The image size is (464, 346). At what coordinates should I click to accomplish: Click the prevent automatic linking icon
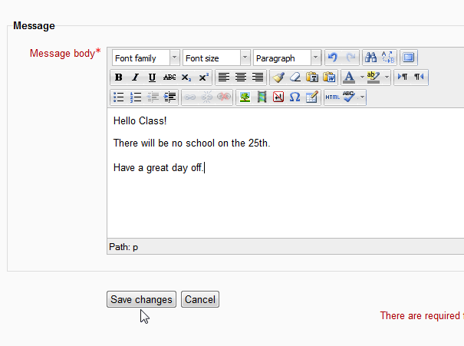tap(224, 97)
